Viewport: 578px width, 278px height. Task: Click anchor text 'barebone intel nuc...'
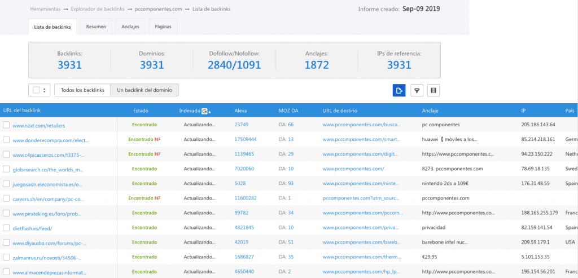445,242
